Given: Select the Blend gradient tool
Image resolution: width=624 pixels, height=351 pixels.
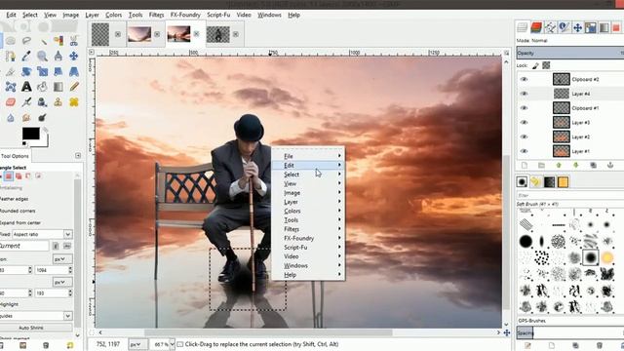Looking at the screenshot, I should pos(58,87).
